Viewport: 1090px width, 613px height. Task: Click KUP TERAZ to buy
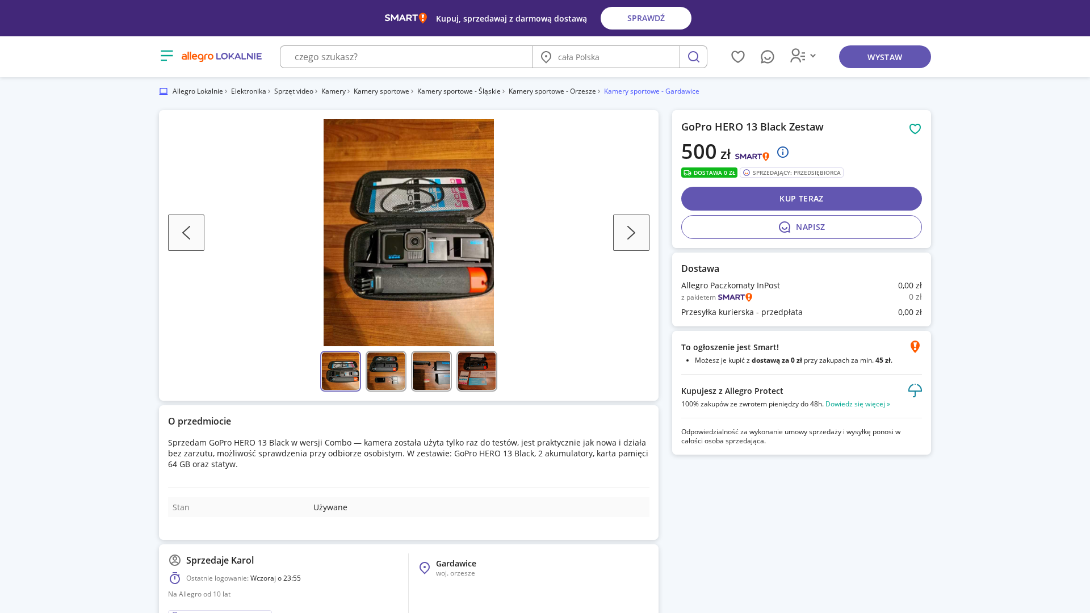click(x=802, y=199)
